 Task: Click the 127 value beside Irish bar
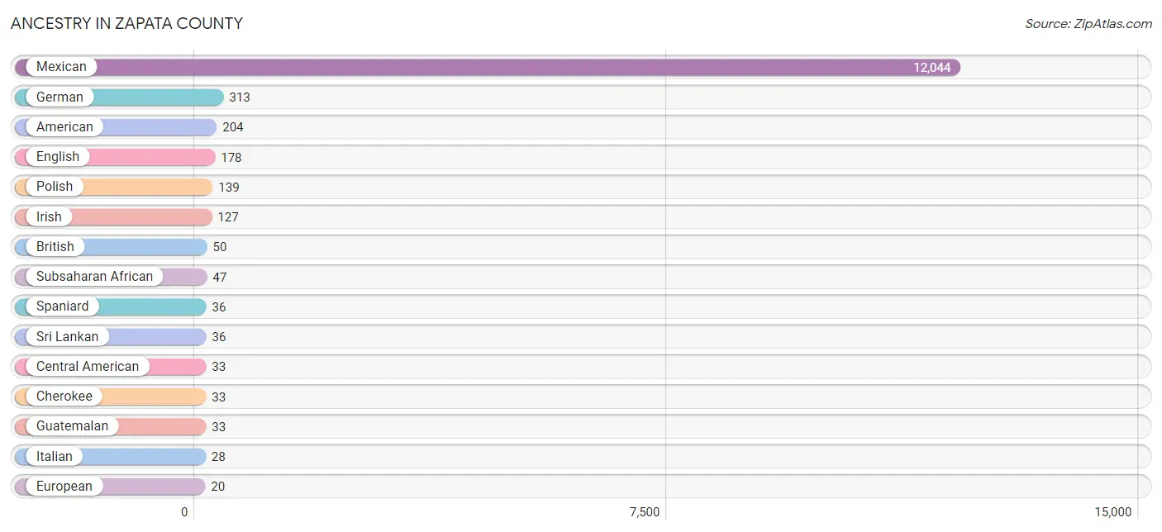228,217
